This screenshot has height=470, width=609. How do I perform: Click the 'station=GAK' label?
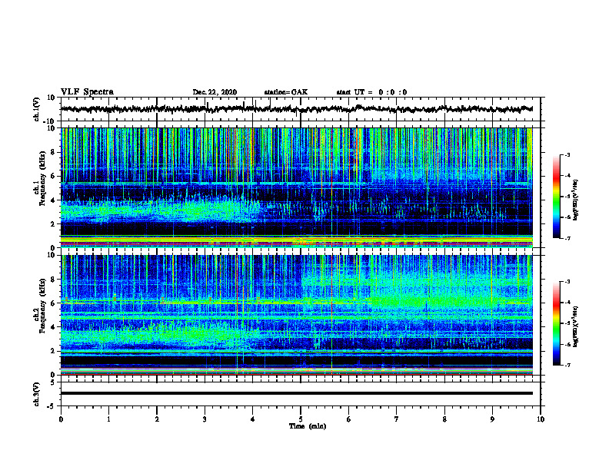[x=286, y=92]
